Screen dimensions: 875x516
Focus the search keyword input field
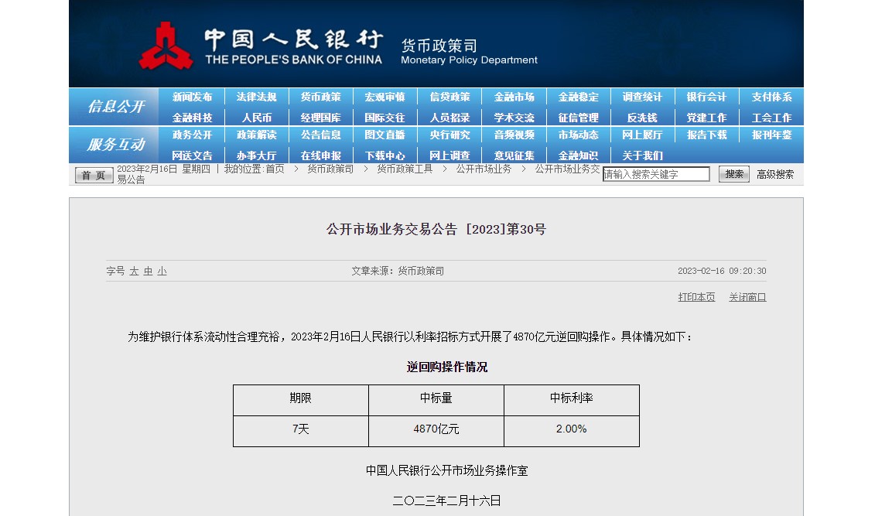[656, 174]
